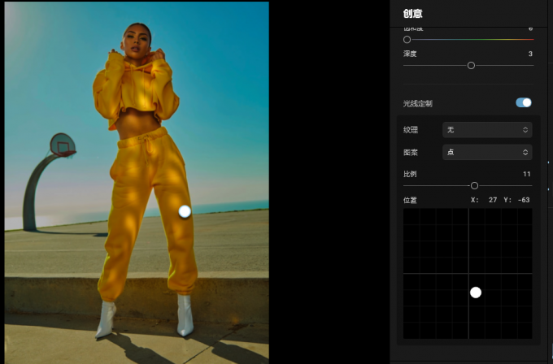The width and height of the screenshot is (553, 364).
Task: Click the rainbow saturation slider handle
Action: coord(407,40)
